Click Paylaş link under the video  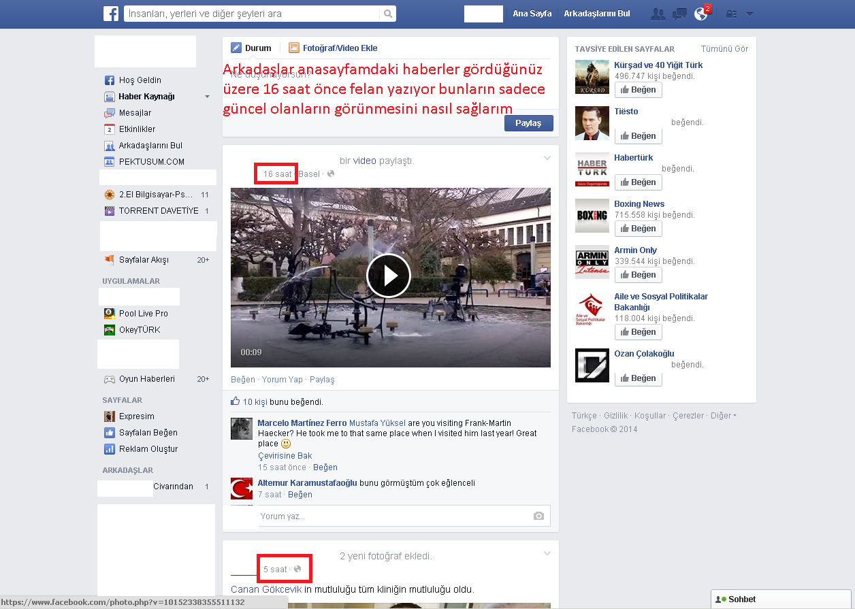coord(322,380)
